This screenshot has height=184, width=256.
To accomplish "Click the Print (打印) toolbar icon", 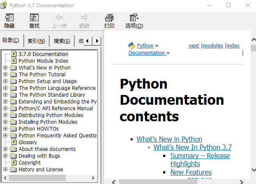I will click(x=109, y=18).
